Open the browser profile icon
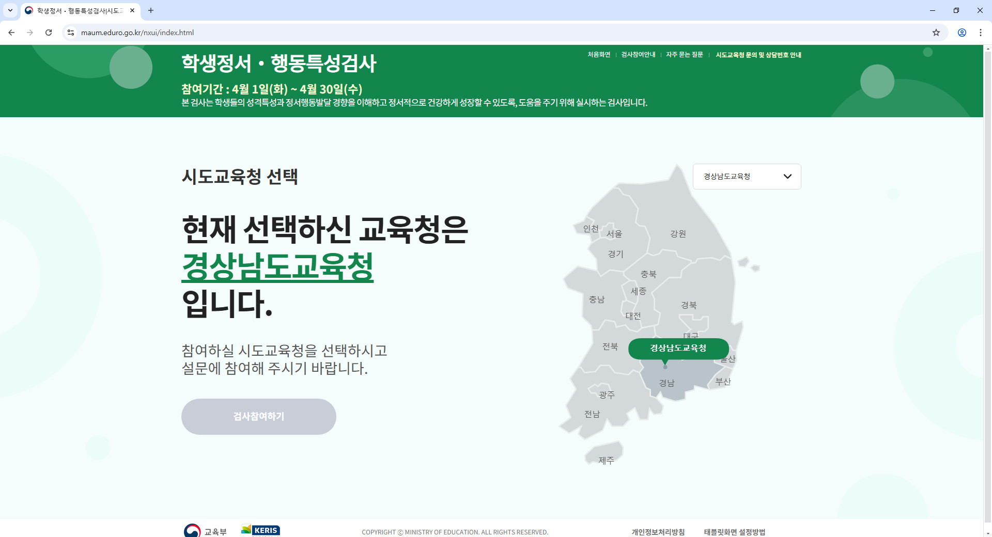The image size is (992, 537). [962, 33]
